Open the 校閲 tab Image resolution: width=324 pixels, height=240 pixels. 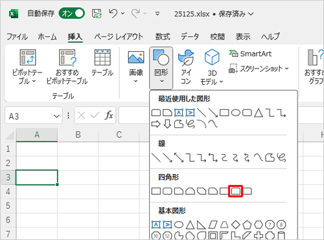(217, 37)
